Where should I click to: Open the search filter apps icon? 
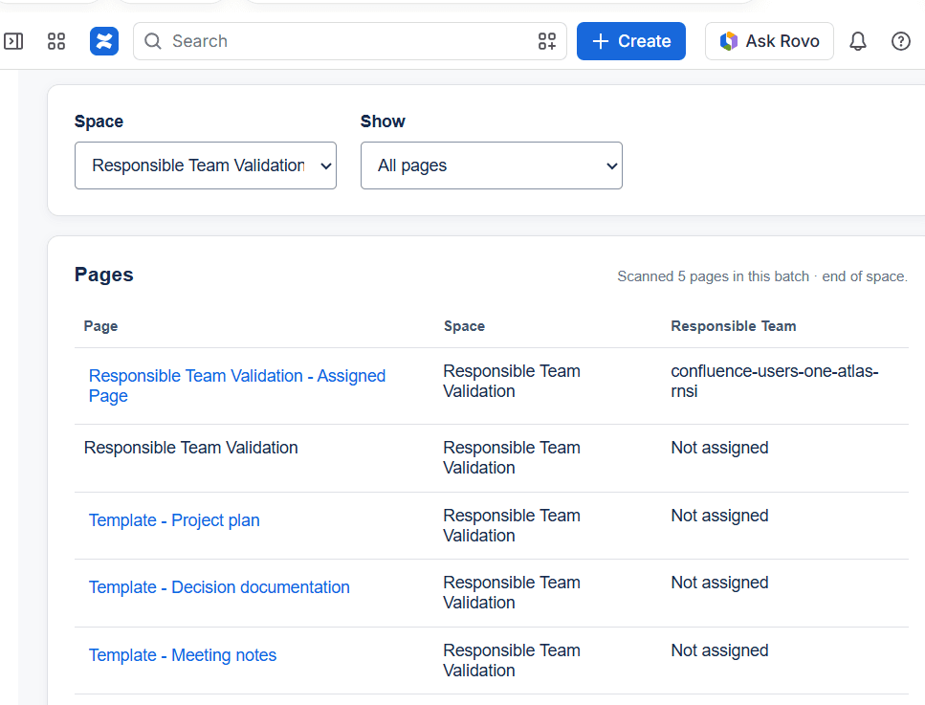click(x=547, y=41)
